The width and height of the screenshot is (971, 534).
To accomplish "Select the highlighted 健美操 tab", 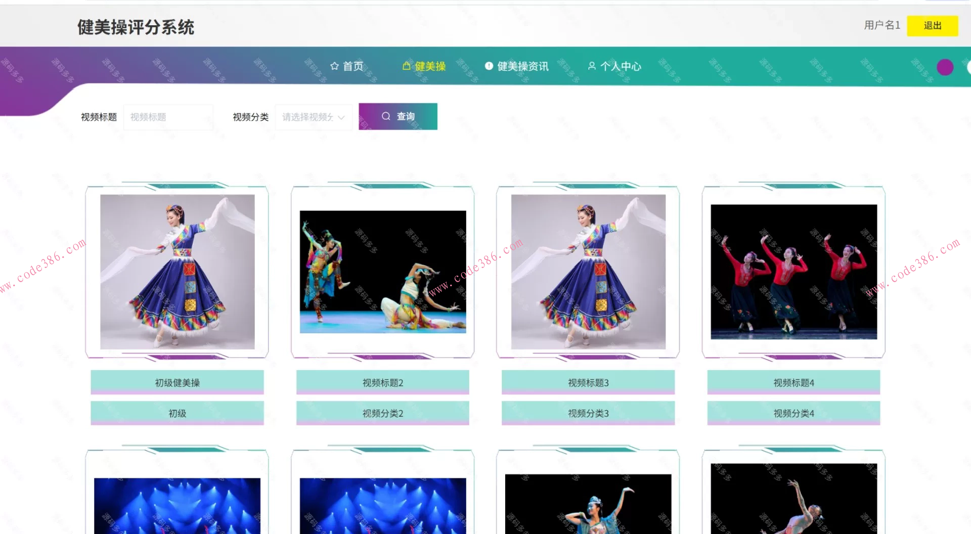I will click(429, 66).
